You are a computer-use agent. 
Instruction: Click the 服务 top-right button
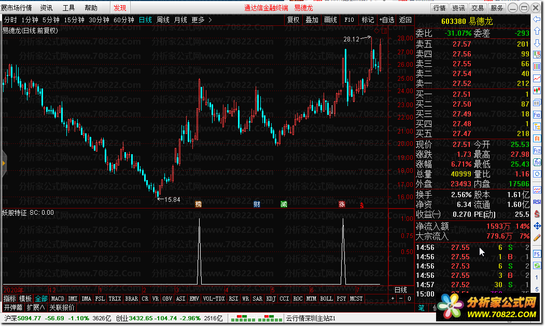[497, 8]
